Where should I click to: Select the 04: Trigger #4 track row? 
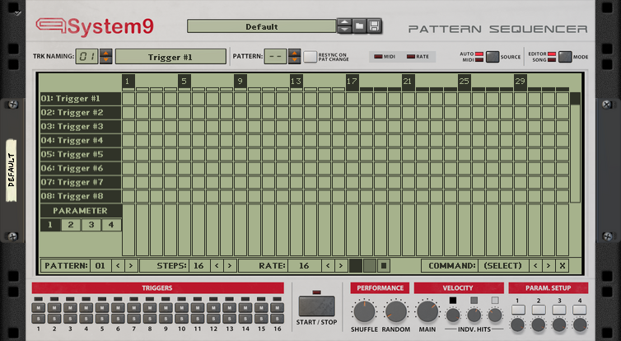[x=81, y=140]
